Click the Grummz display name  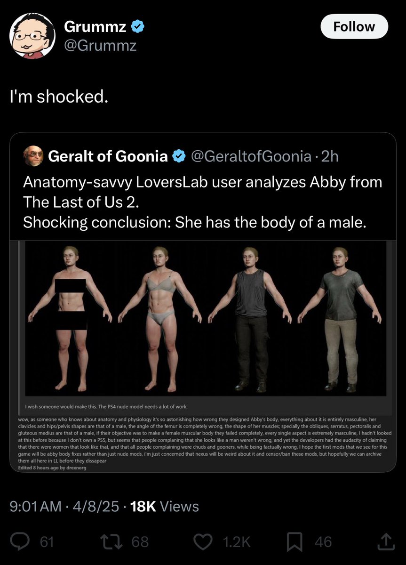click(95, 27)
